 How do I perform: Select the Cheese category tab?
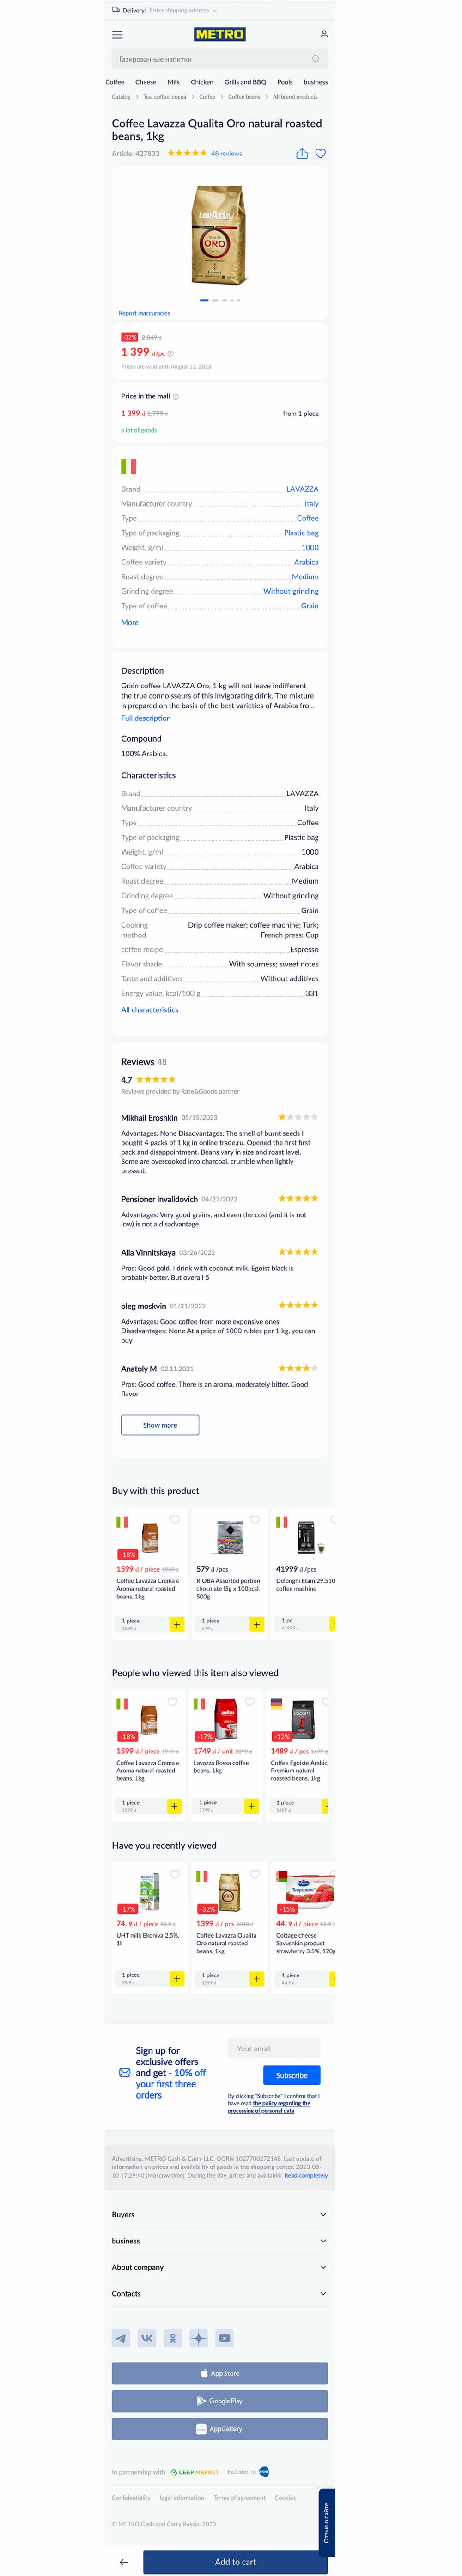tap(146, 82)
